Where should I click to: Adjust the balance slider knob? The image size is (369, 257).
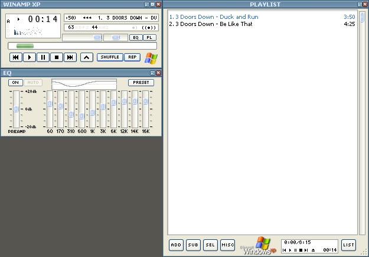[x=115, y=37]
